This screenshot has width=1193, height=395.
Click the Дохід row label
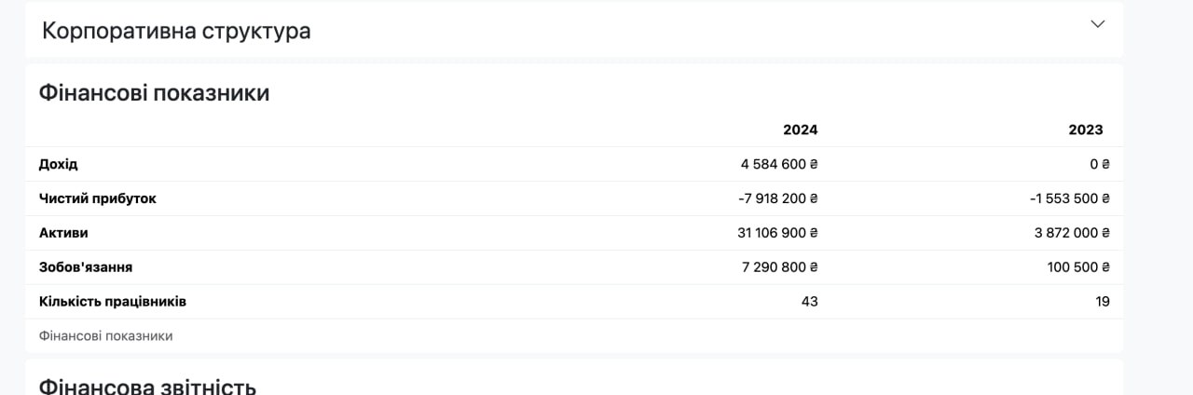pos(59,164)
